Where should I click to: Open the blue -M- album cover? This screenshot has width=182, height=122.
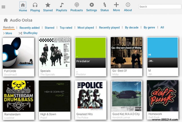pyautogui.click(x=163, y=52)
